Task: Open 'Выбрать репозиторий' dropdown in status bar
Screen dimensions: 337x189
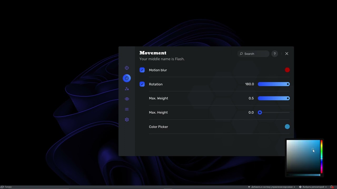Action: click(x=313, y=187)
